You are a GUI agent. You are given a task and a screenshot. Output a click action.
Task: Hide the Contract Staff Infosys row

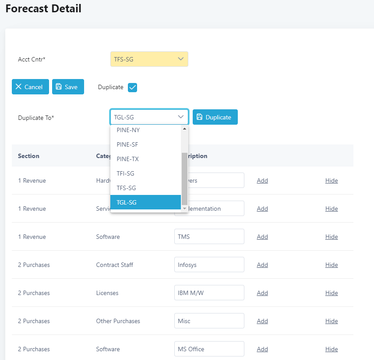[332, 265]
